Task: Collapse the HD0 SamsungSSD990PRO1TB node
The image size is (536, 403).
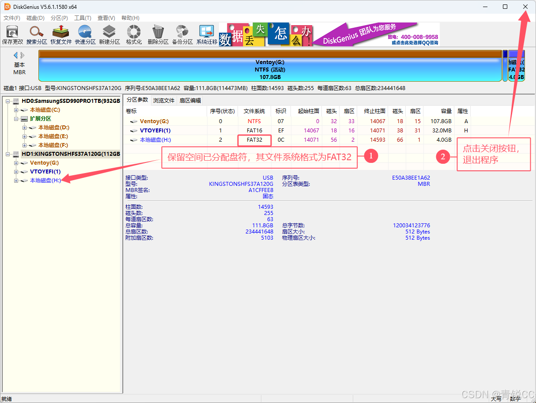Action: click(8, 101)
